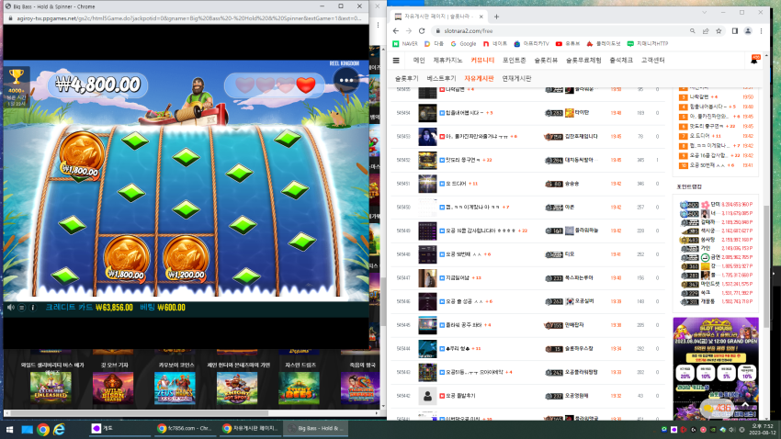The width and height of the screenshot is (781, 439).
Task: Reload the slotnara2 page
Action: coord(422,31)
